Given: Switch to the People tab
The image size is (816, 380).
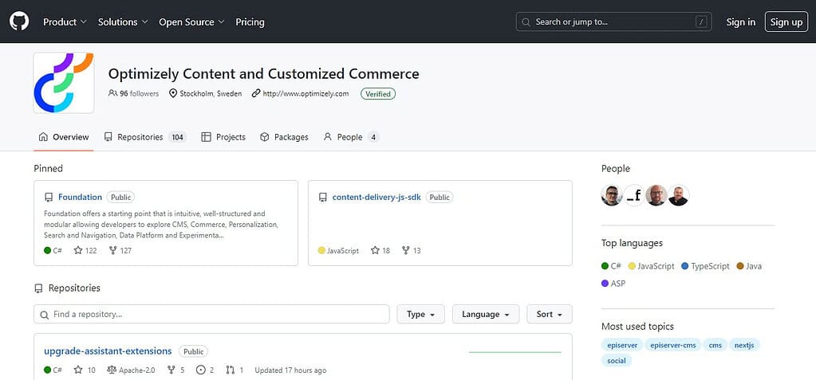Looking at the screenshot, I should click(x=351, y=137).
